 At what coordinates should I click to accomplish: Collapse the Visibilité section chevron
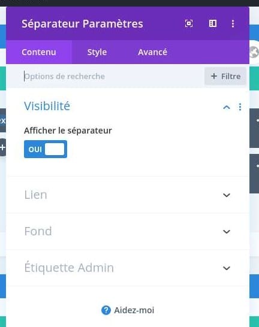tap(227, 107)
